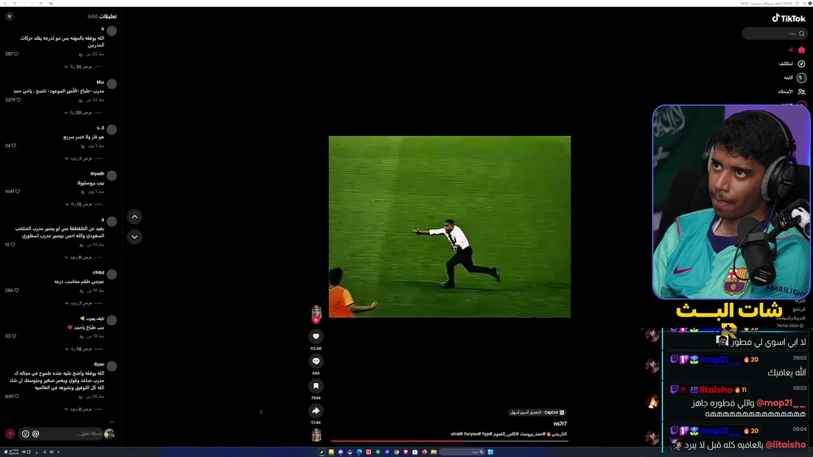This screenshot has height=457, width=813.
Task: Reply to Msa's comment
Action: tap(81, 100)
